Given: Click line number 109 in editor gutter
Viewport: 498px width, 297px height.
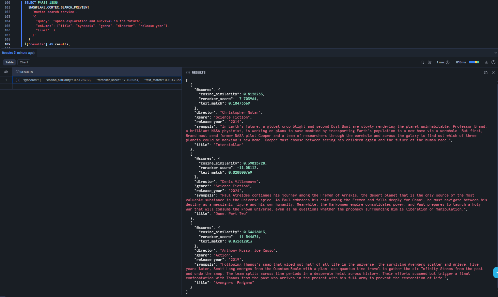Looking at the screenshot, I should 7,44.
